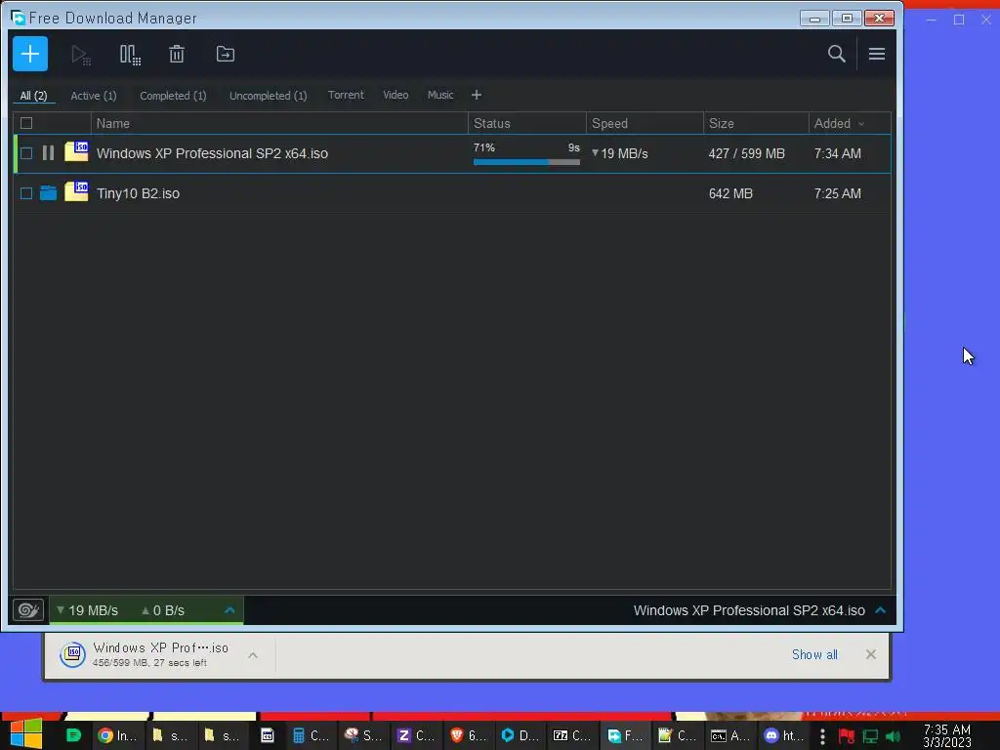Click the Delete trash can icon
The image size is (1000, 750).
tap(177, 55)
